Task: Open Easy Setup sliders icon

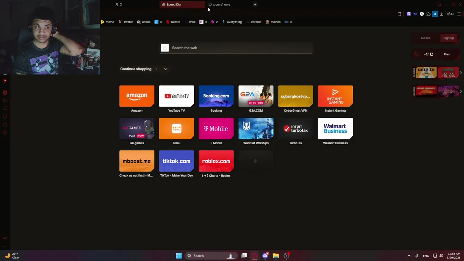Action: 459,14
